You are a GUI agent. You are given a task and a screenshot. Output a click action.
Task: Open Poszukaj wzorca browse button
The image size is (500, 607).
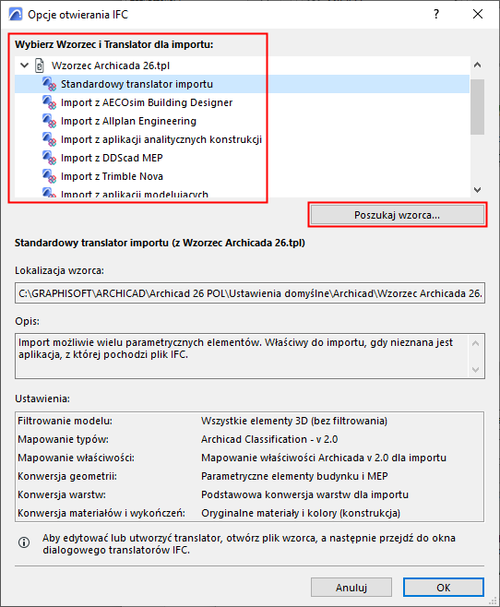(398, 215)
